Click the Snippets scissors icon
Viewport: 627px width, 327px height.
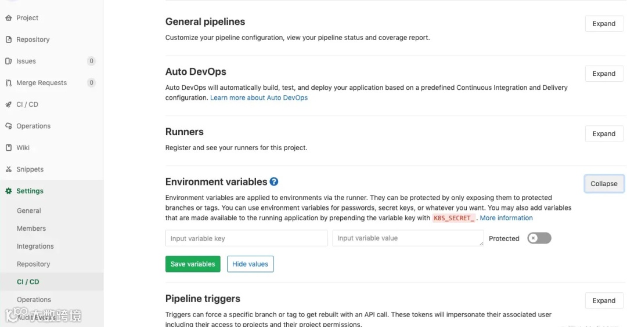click(x=8, y=169)
